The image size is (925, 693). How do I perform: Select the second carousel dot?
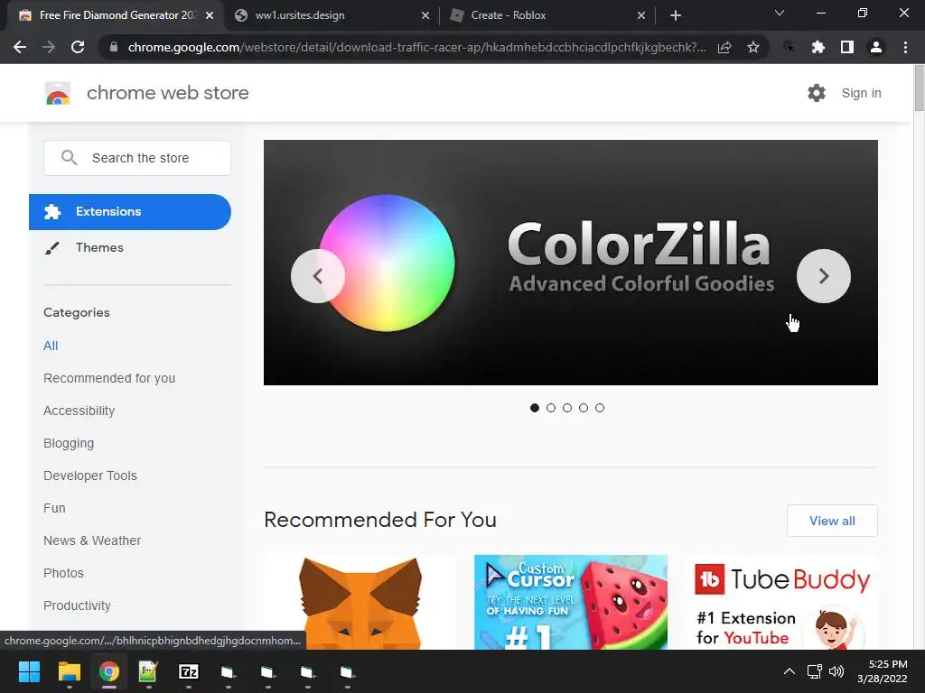click(551, 408)
